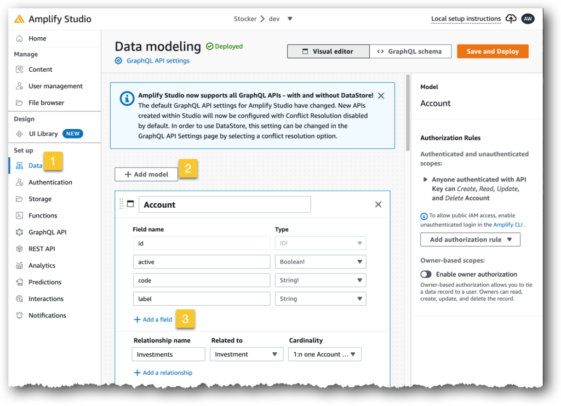Click the Save and Deploy button

point(493,52)
